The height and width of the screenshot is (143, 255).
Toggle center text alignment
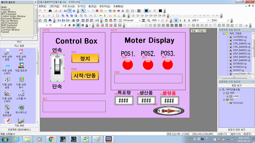point(78,25)
